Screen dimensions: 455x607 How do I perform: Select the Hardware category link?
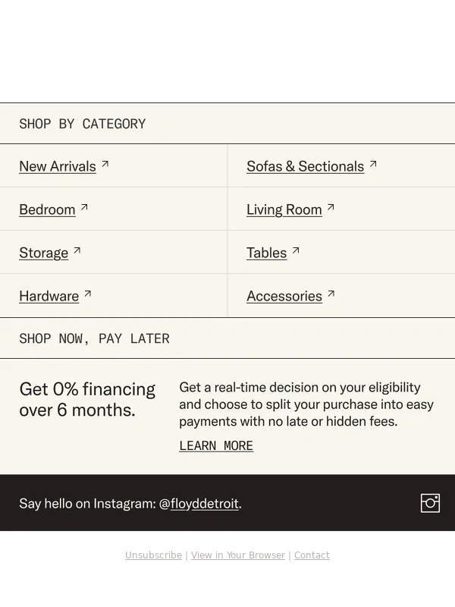click(49, 296)
